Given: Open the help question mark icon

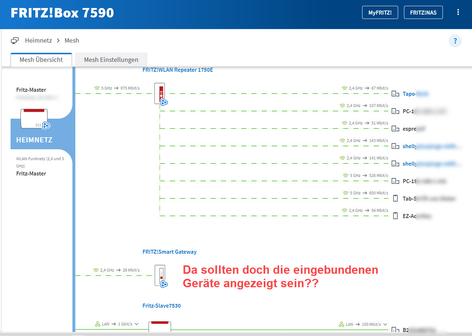Looking at the screenshot, I should click(455, 41).
